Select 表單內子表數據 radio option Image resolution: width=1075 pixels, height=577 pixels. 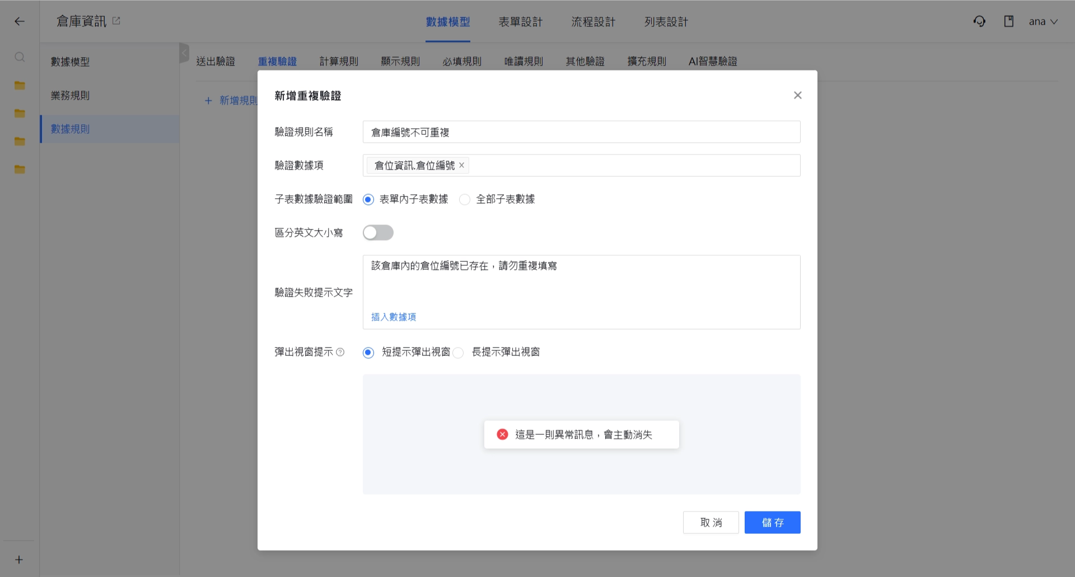point(368,199)
